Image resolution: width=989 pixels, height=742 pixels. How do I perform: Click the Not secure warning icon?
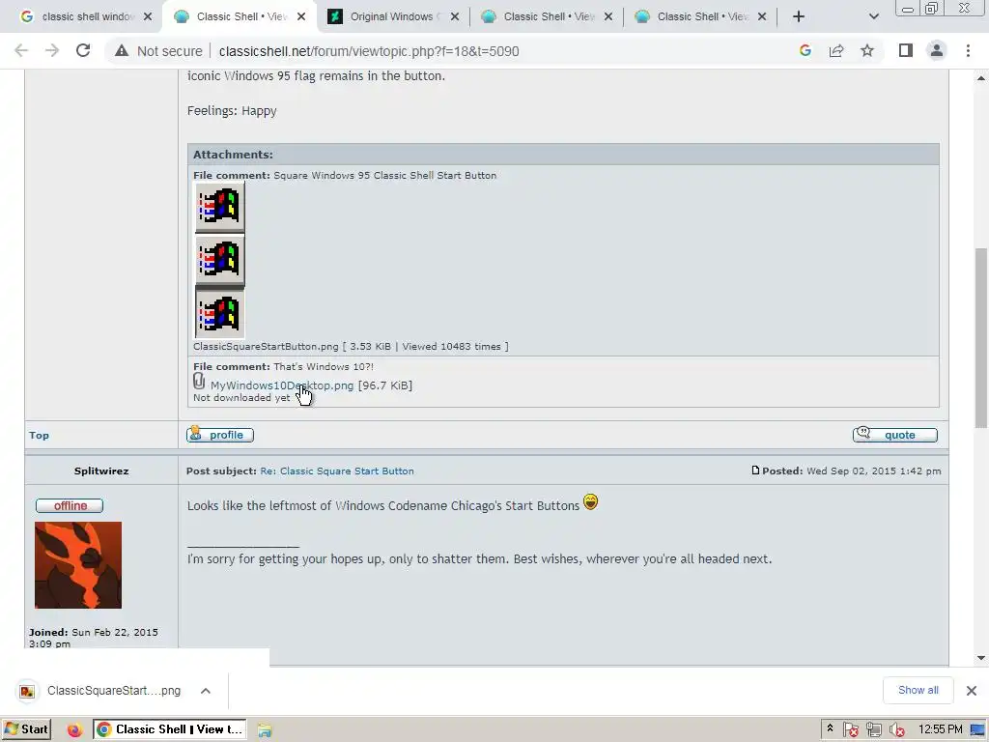click(x=122, y=50)
